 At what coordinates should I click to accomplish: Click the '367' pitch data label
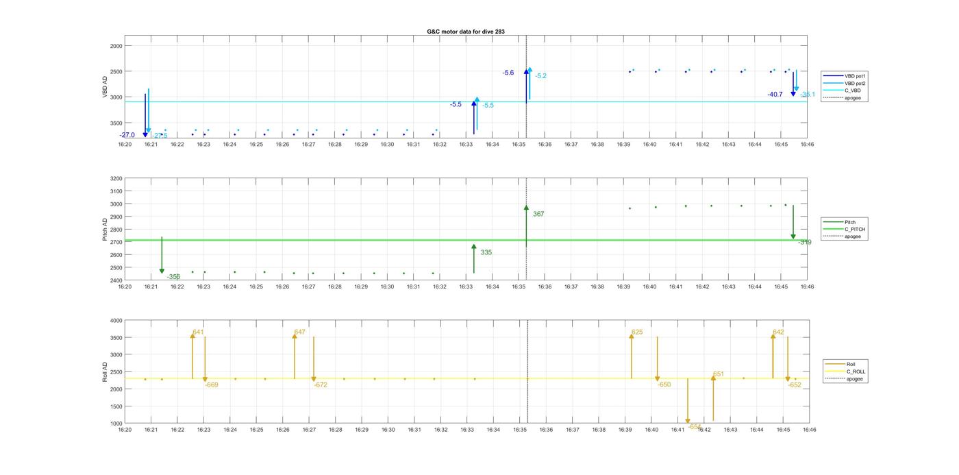538,214
